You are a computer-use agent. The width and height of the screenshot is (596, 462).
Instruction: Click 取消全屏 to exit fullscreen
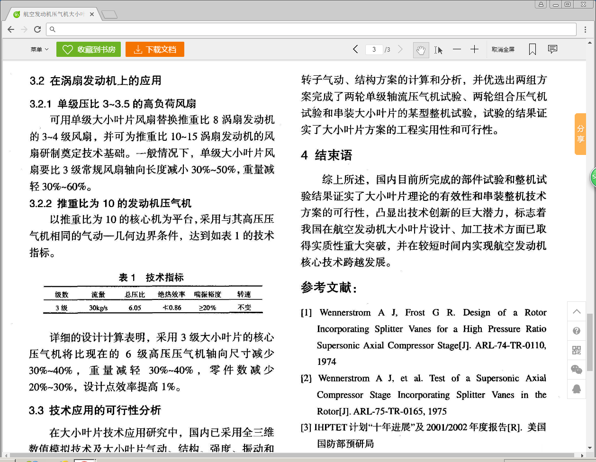point(503,49)
